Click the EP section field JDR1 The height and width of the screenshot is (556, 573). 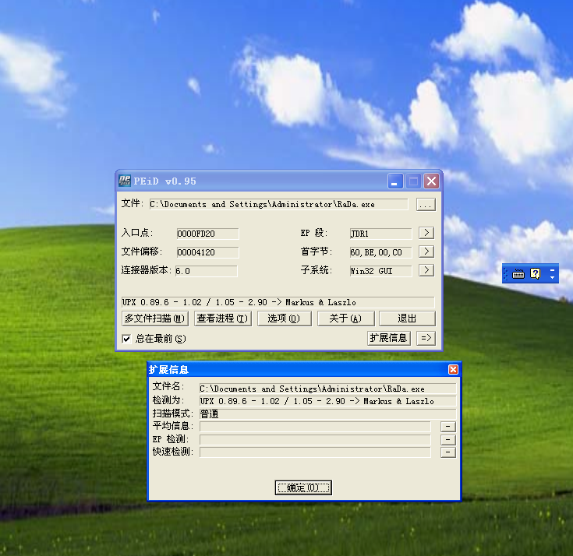[x=380, y=234]
